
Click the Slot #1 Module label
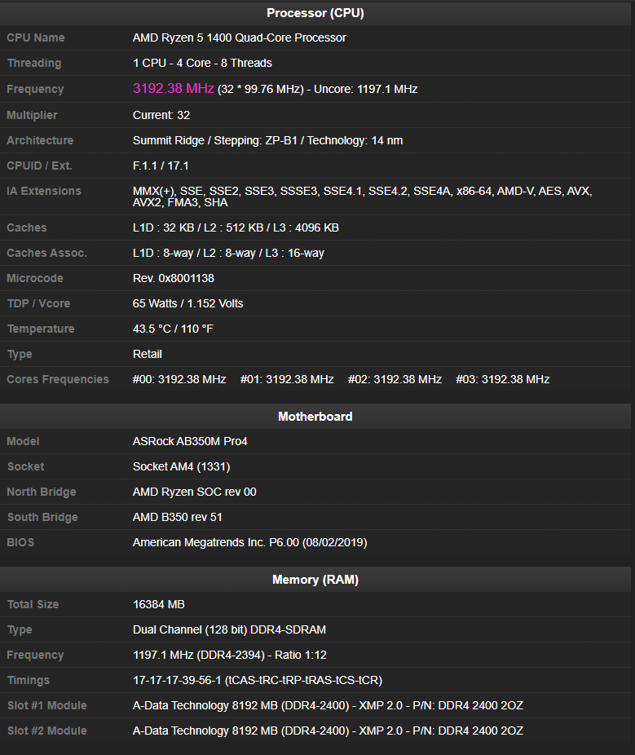[x=47, y=706]
